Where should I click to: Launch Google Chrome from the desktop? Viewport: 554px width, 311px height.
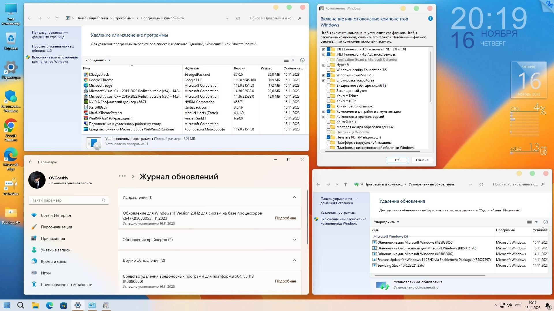pos(11,130)
